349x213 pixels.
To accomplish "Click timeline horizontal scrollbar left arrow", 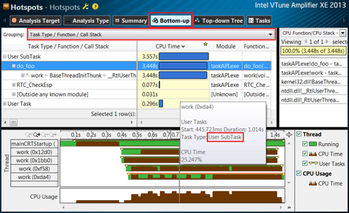I will pyautogui.click(x=63, y=207).
